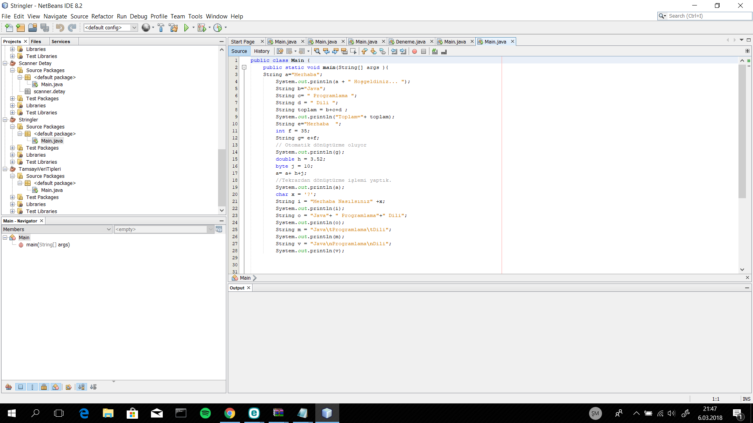753x423 pixels.
Task: Click the Build Project hammer icon
Action: pos(161,27)
